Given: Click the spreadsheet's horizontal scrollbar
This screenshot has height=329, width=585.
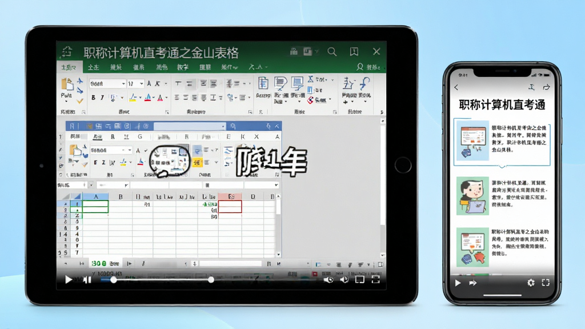Looking at the screenshot, I should point(231,263).
